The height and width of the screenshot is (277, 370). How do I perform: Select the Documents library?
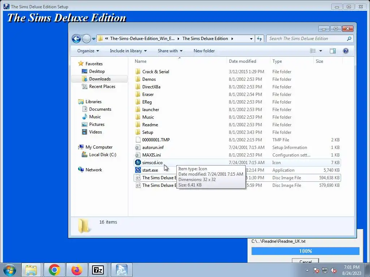pos(100,109)
